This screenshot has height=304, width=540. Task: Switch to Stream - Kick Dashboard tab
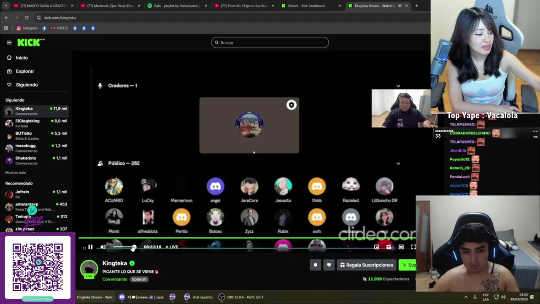tap(310, 6)
